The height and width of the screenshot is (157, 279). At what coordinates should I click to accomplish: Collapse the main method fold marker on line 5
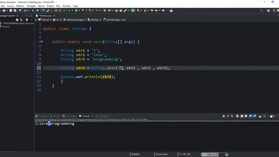click(x=42, y=42)
